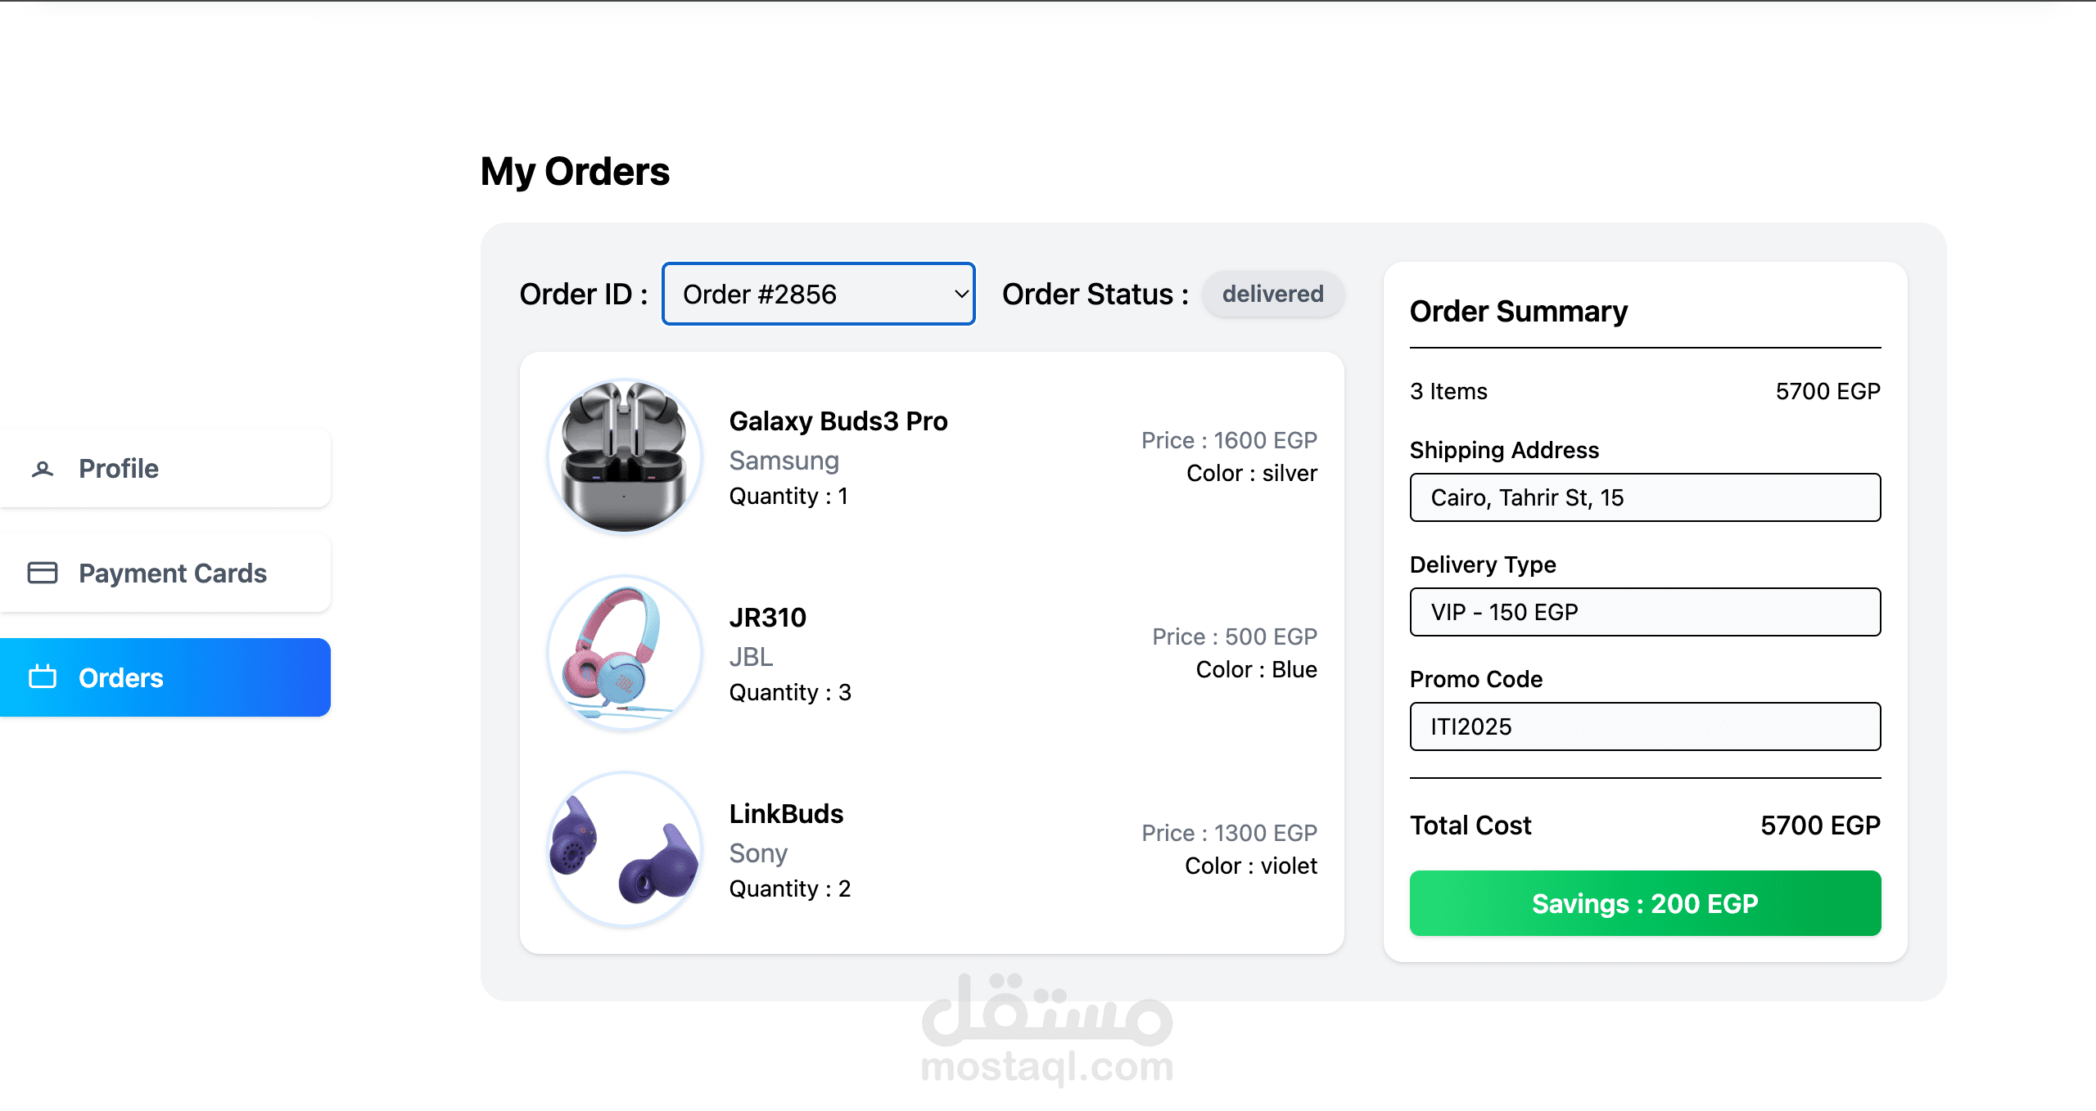Click the Payment Cards card icon
The image size is (2096, 1111).
[x=43, y=573]
